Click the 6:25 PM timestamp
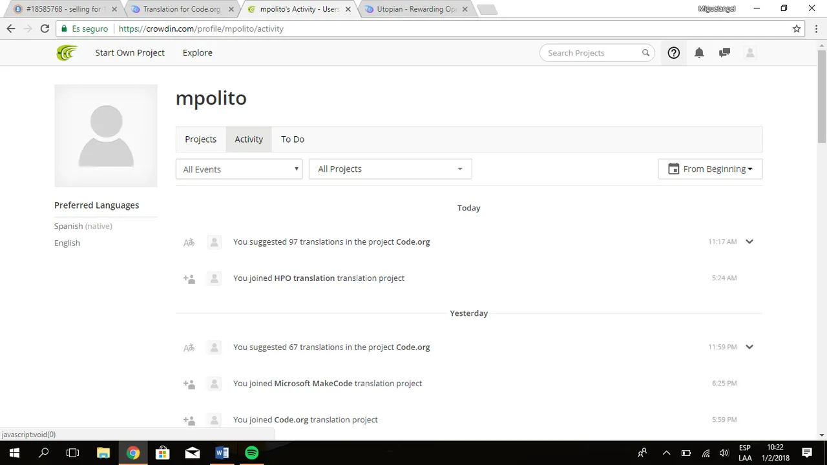827x465 pixels. 724,384
